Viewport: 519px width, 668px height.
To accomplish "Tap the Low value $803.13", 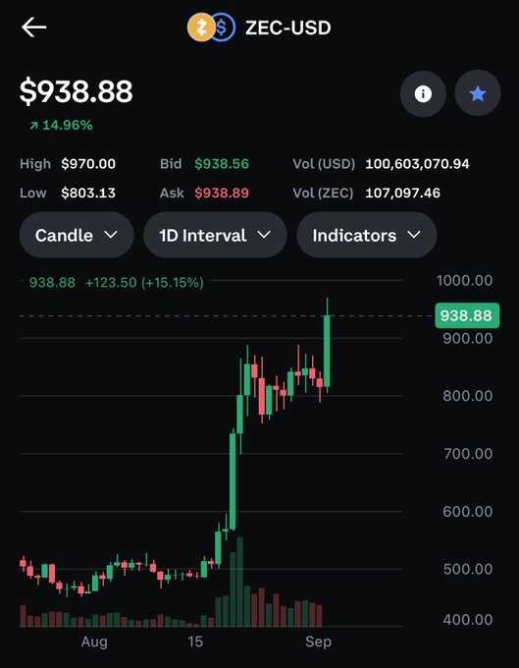I will coord(88,193).
